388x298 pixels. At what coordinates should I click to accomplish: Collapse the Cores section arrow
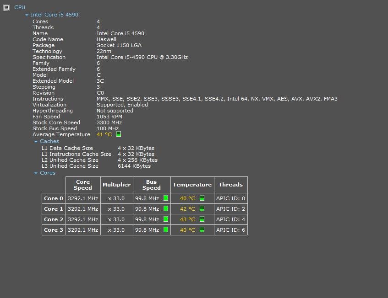point(36,173)
